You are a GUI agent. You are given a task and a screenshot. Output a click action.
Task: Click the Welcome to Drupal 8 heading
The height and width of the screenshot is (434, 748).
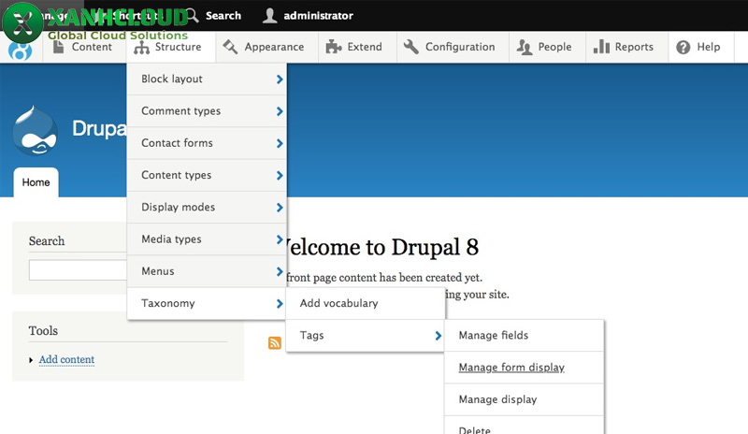[x=381, y=247]
